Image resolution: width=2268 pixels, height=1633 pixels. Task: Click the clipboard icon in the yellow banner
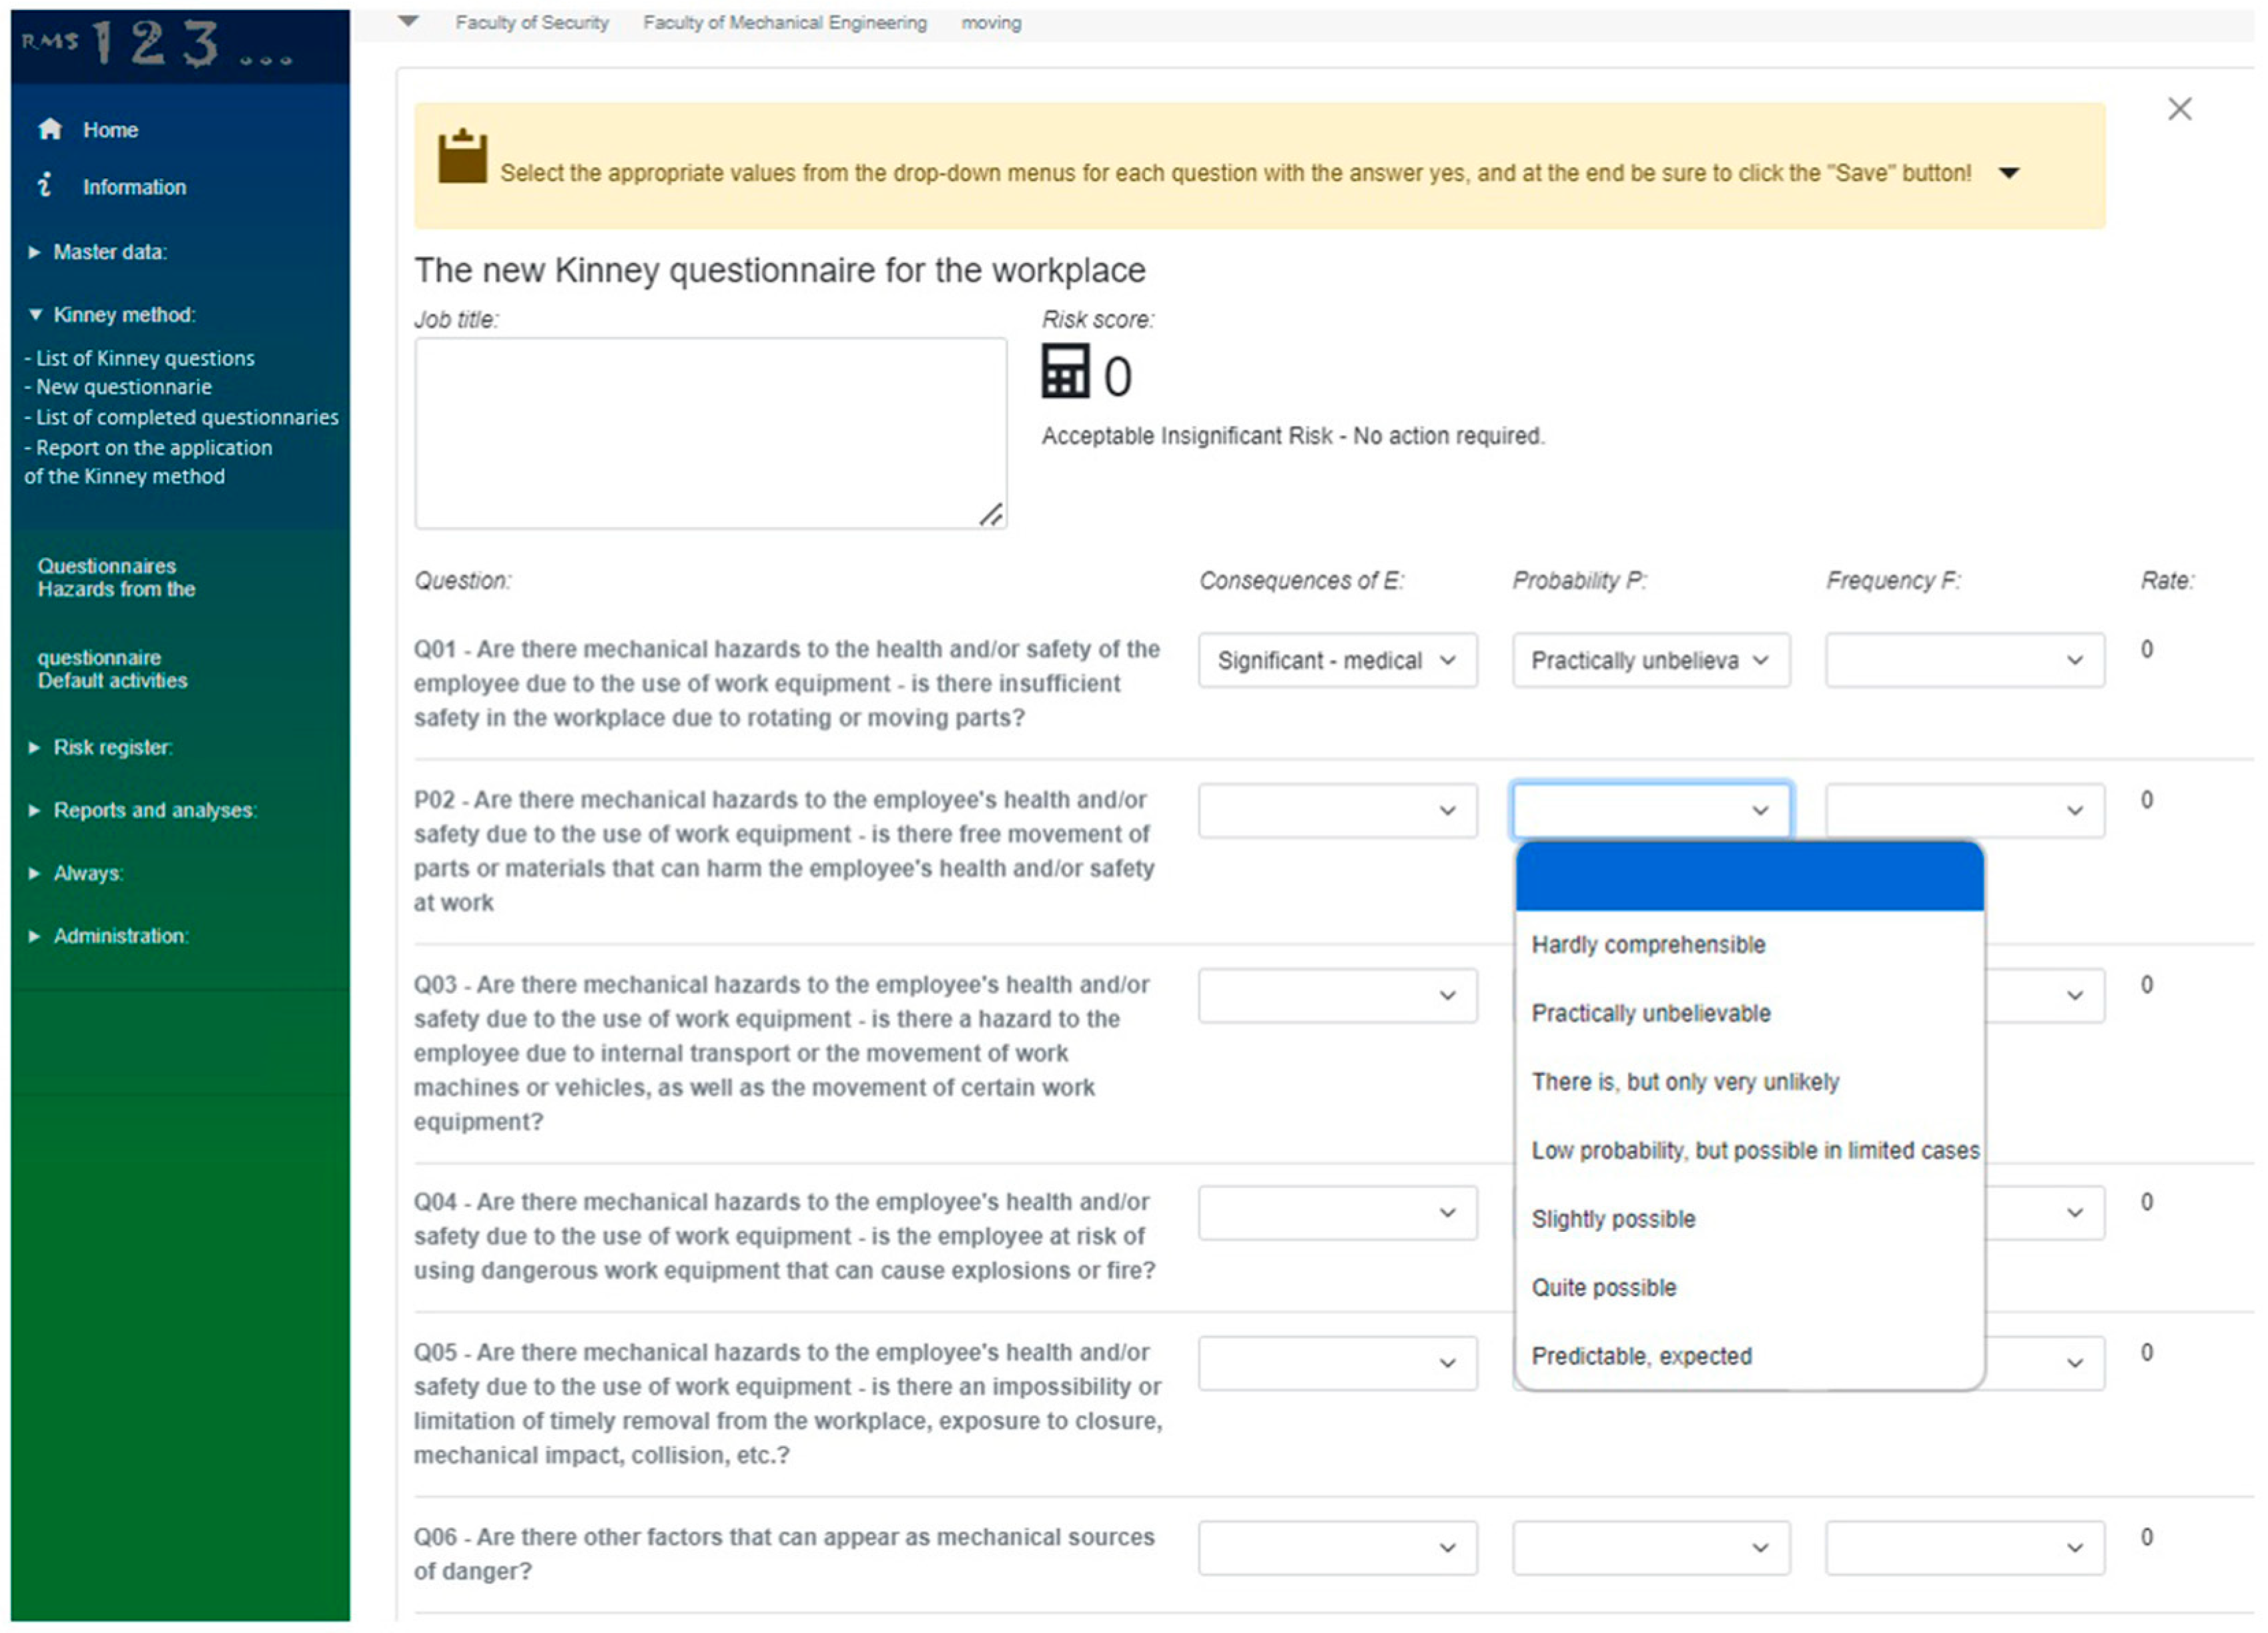(462, 157)
